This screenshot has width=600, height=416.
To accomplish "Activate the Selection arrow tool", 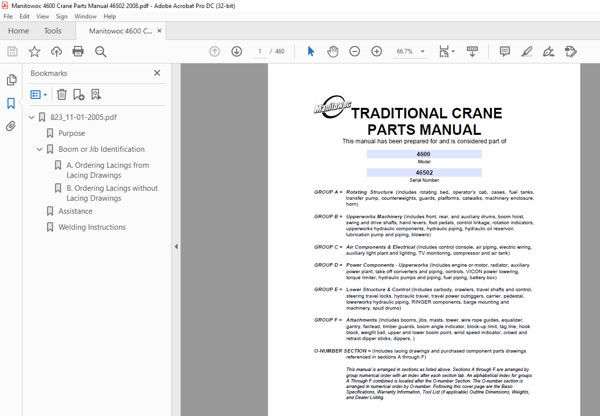I will (x=311, y=51).
